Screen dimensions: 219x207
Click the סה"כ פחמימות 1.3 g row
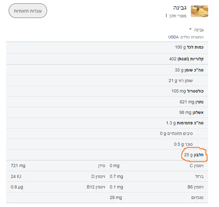185,123
